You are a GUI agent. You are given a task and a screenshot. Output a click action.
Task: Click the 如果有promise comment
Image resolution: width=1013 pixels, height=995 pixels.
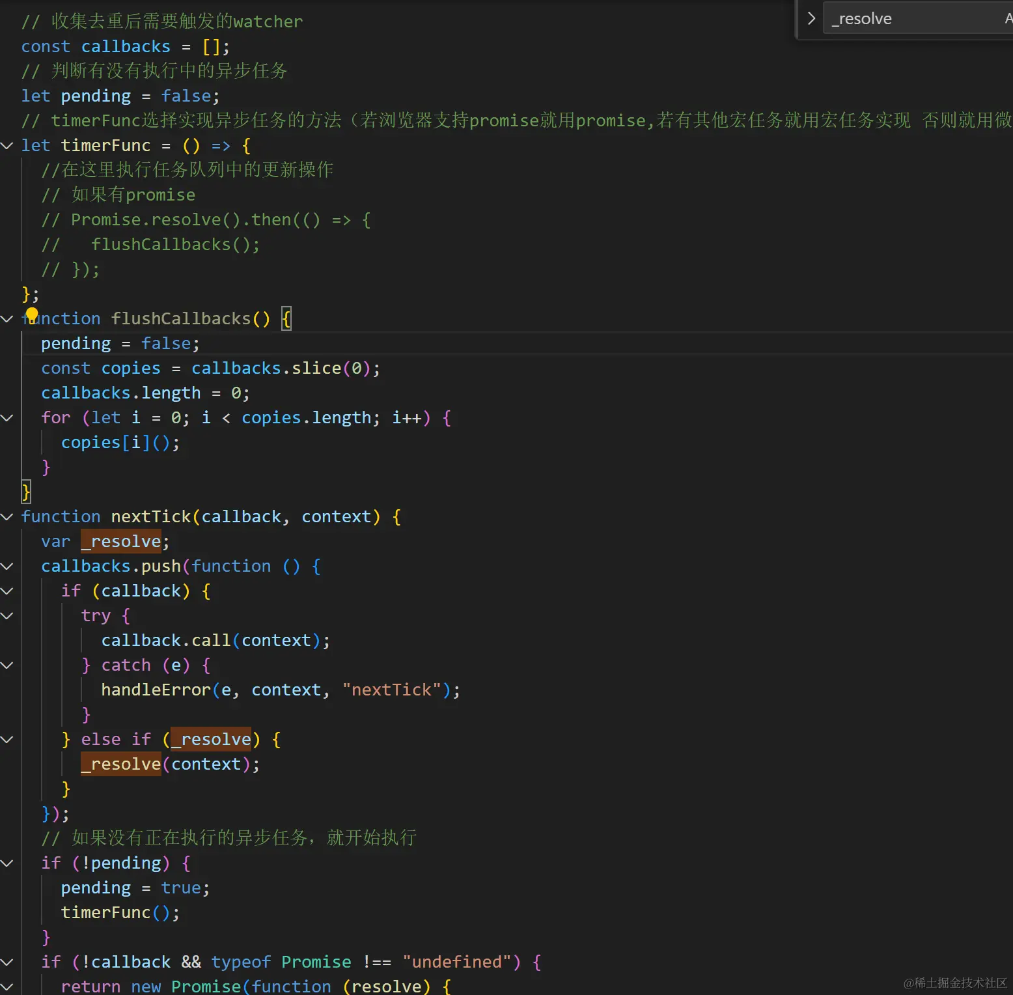tap(118, 195)
